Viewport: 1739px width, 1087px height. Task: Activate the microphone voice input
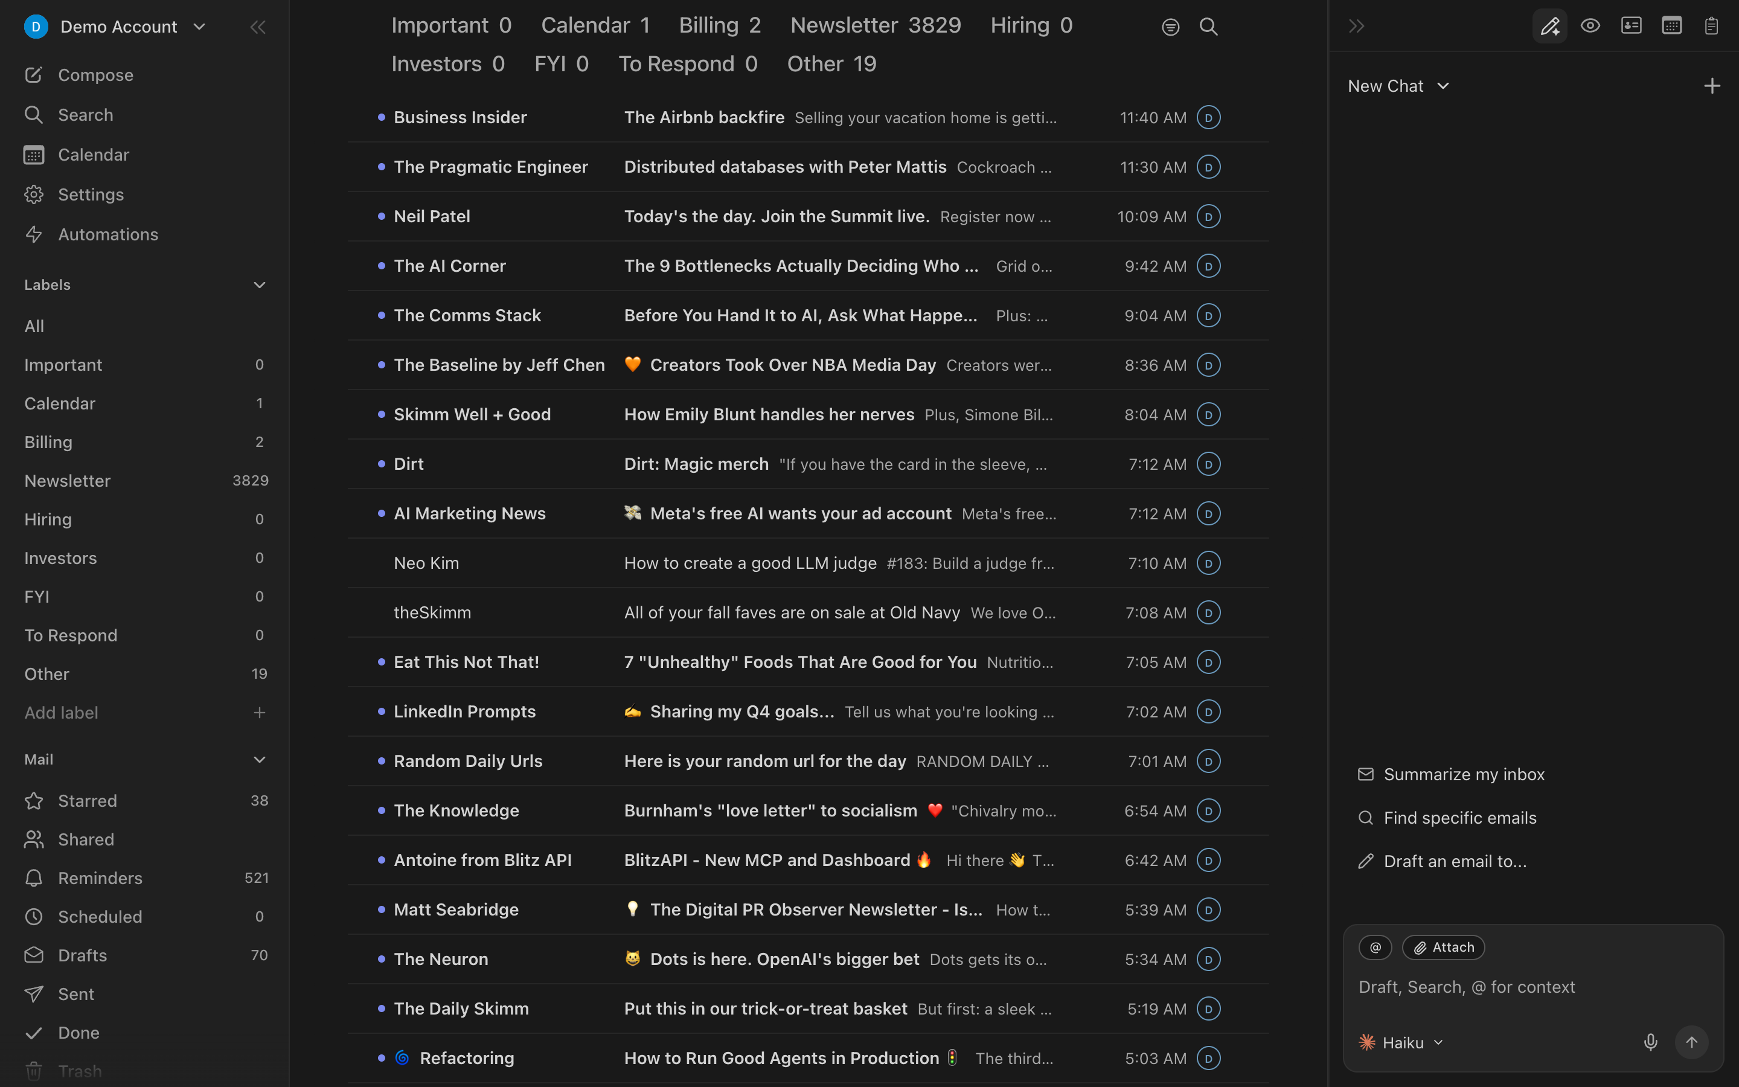(1651, 1042)
